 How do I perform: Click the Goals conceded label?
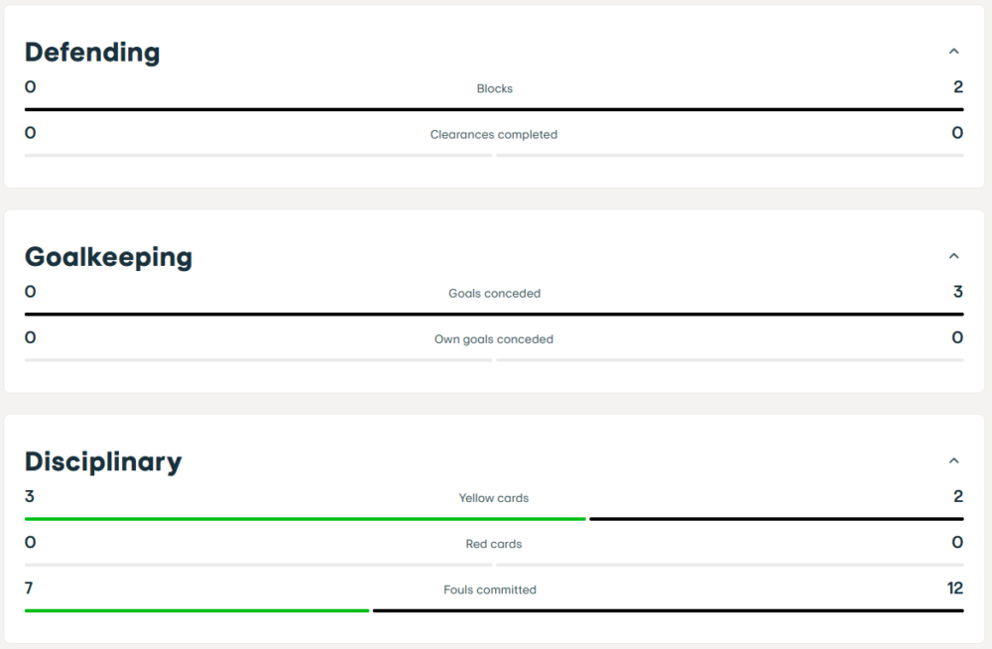click(x=494, y=293)
